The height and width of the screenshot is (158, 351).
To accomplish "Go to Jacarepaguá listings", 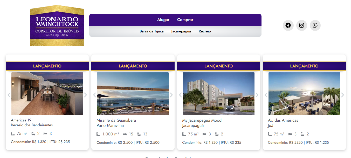I will pos(181,31).
